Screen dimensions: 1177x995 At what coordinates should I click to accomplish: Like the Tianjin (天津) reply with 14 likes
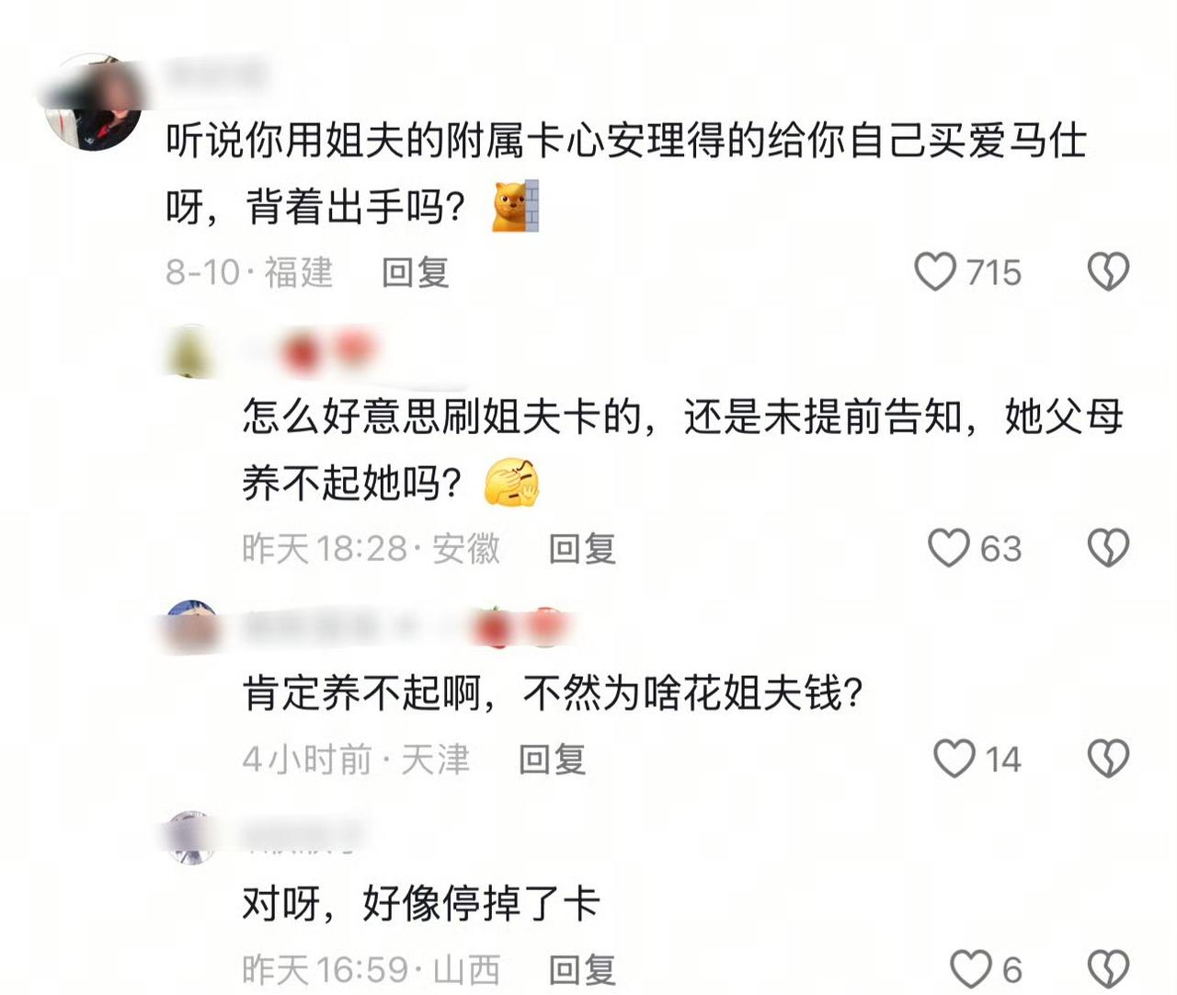point(954,759)
